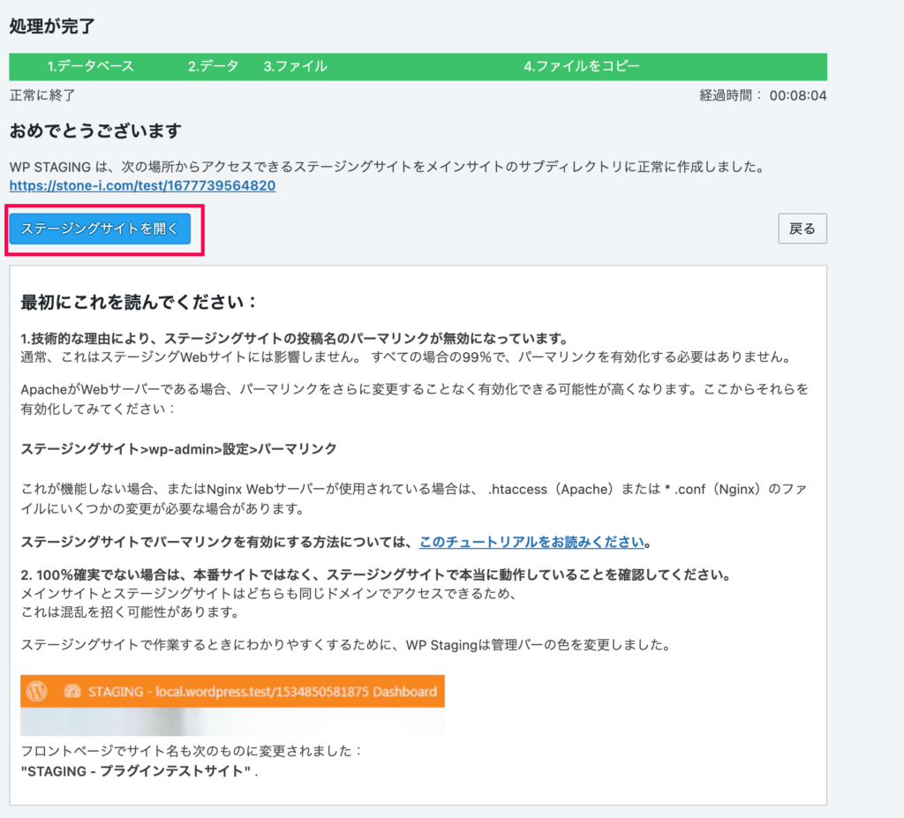This screenshot has height=818, width=904.
Task: Click the 1.データベース progress step
Action: click(91, 66)
